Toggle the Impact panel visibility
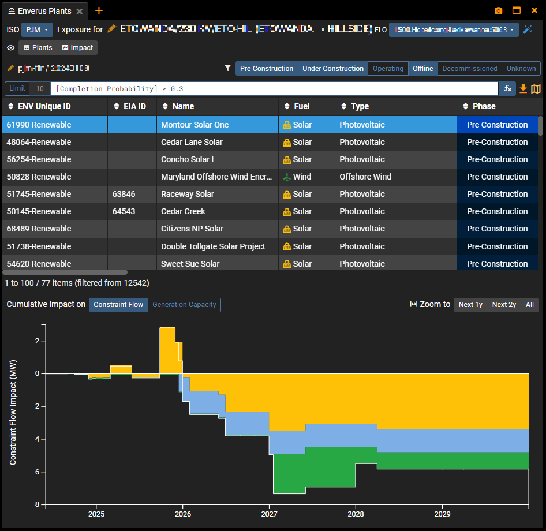This screenshot has width=546, height=531. pos(77,48)
